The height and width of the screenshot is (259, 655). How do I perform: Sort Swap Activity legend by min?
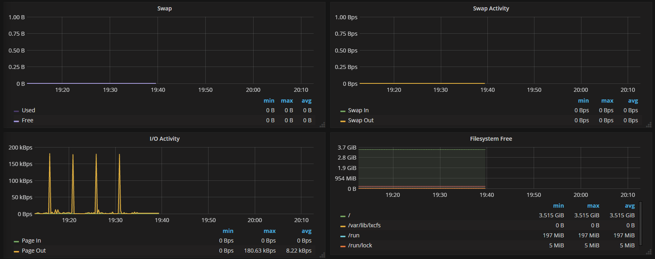coord(583,101)
